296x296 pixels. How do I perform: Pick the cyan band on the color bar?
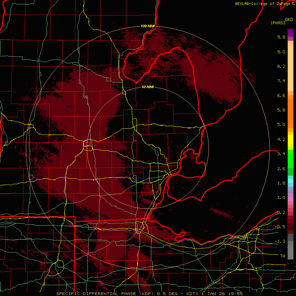[290, 181]
